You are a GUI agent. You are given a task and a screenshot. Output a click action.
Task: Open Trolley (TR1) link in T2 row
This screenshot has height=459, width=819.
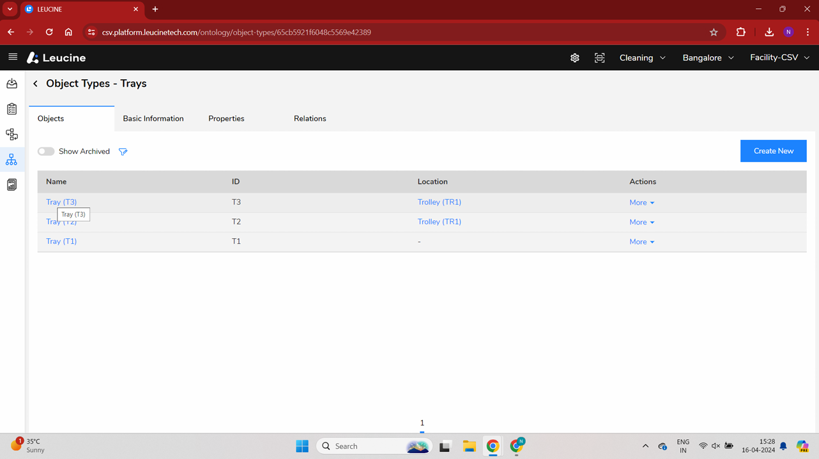click(440, 222)
